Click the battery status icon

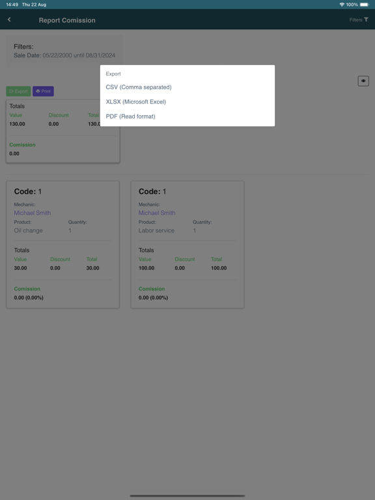coord(364,5)
